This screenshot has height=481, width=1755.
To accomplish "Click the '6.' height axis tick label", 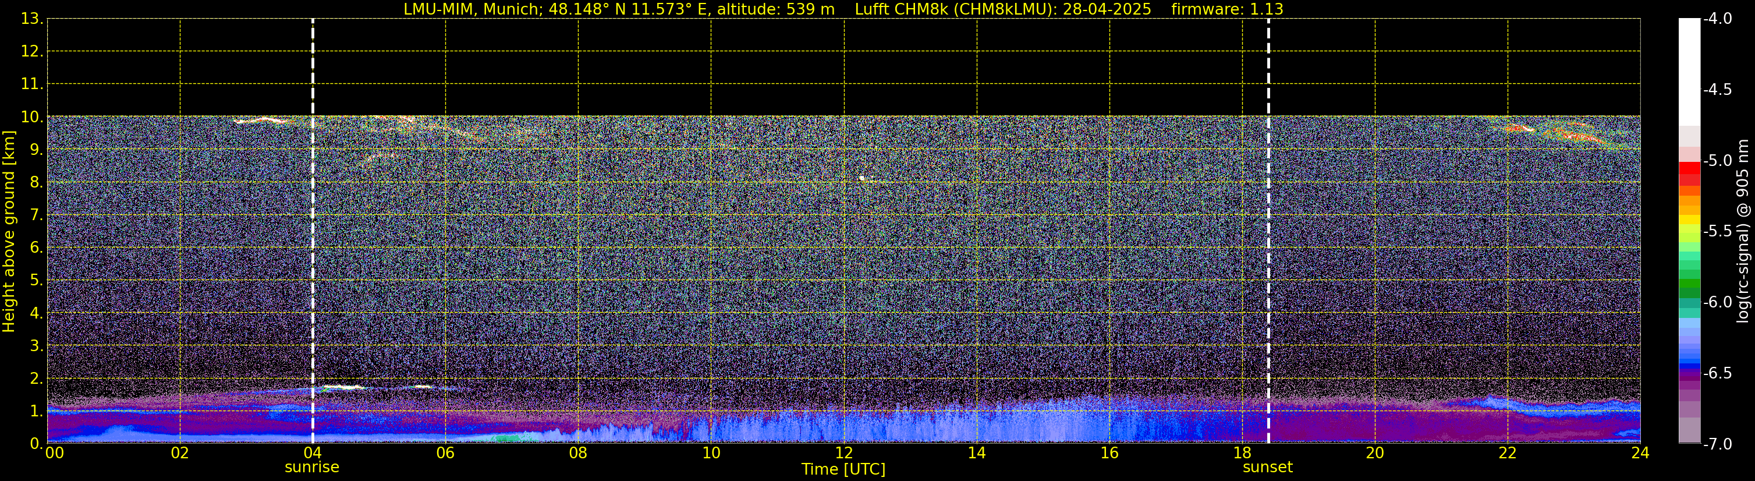I will coord(37,247).
